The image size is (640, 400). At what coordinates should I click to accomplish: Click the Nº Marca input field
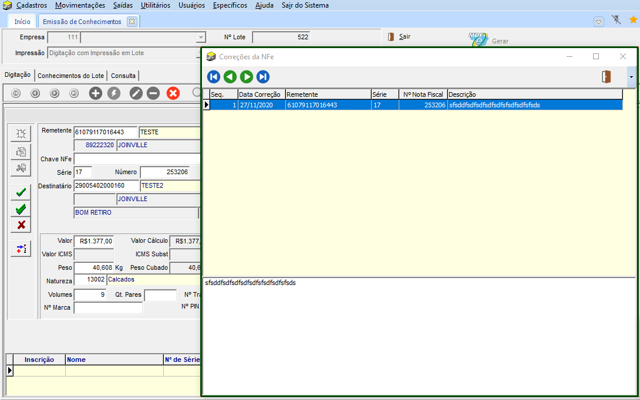pos(108,307)
